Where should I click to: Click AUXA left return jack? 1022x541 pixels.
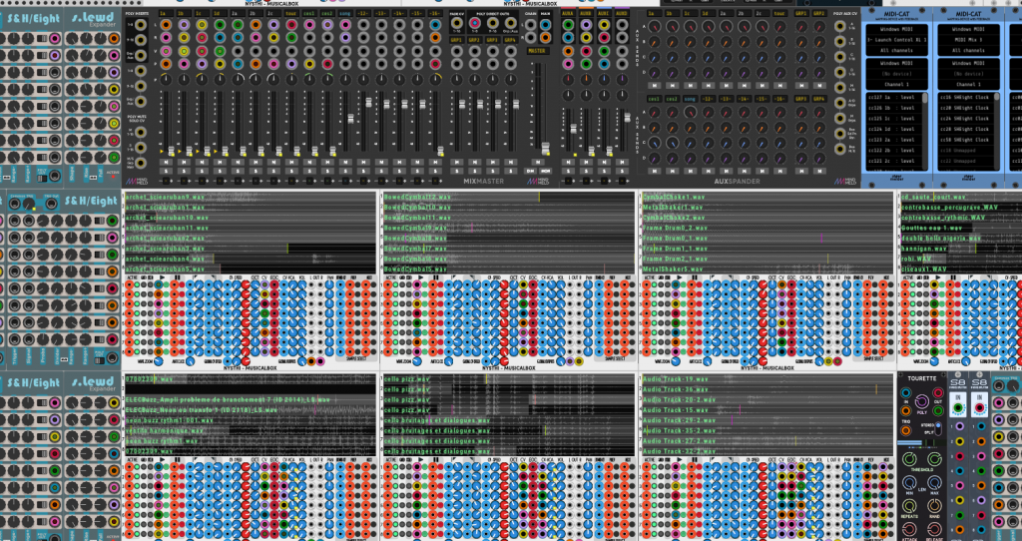[x=568, y=25]
